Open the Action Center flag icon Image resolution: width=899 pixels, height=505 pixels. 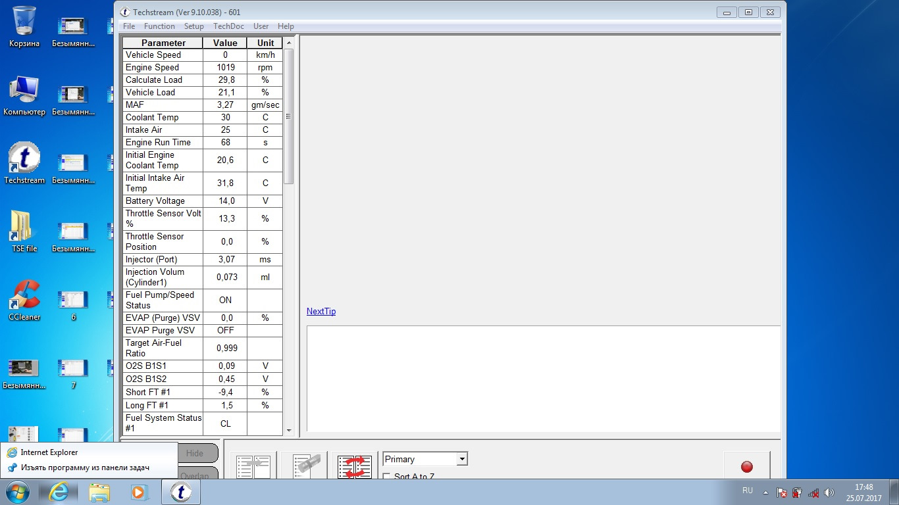pos(782,492)
